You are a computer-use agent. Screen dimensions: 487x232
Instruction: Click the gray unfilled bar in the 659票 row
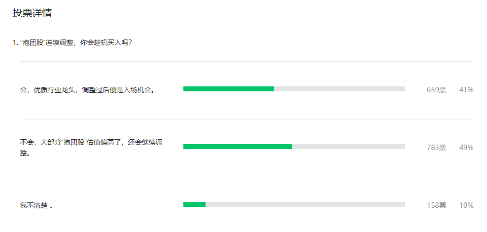[339, 89]
